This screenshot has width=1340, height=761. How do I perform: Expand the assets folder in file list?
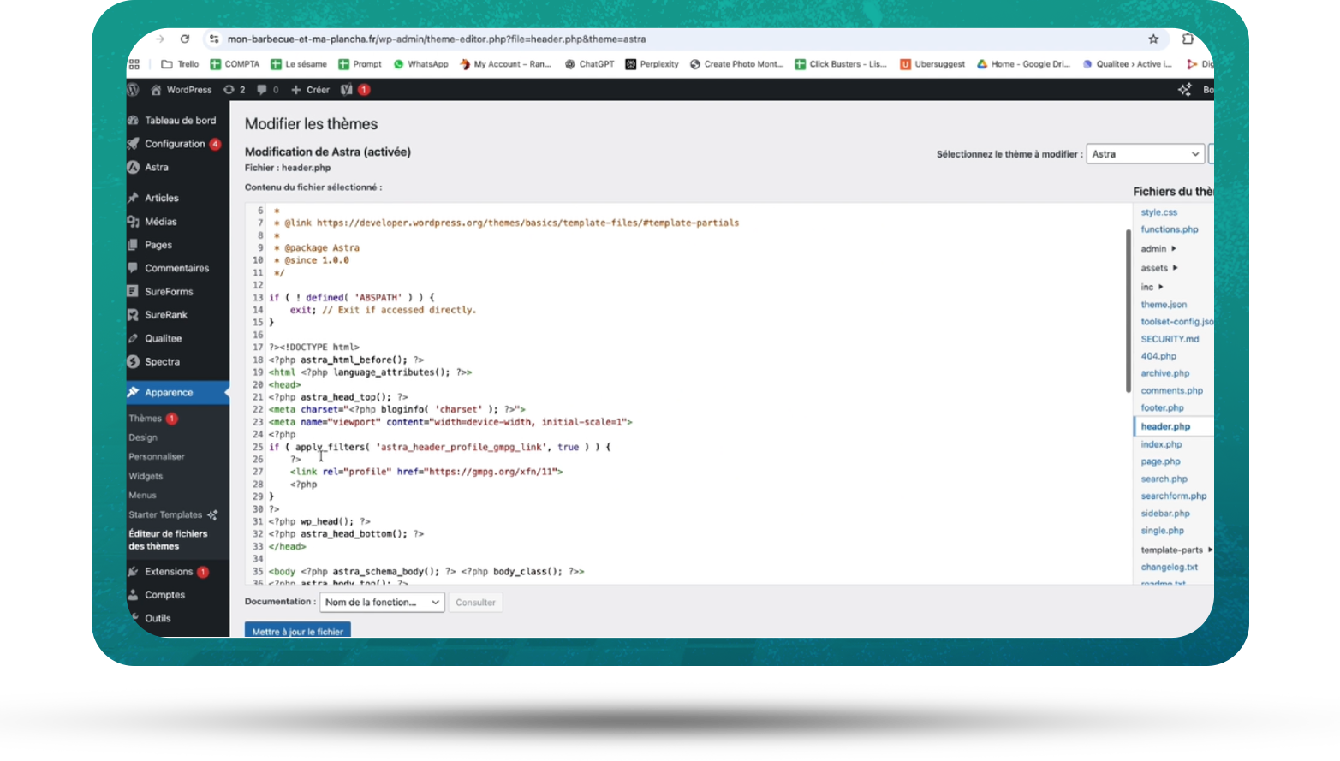click(x=1158, y=268)
